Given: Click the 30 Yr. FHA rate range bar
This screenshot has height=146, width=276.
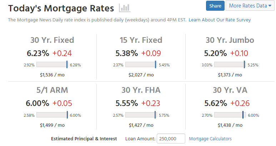Looking at the screenshot, I should (x=141, y=115).
